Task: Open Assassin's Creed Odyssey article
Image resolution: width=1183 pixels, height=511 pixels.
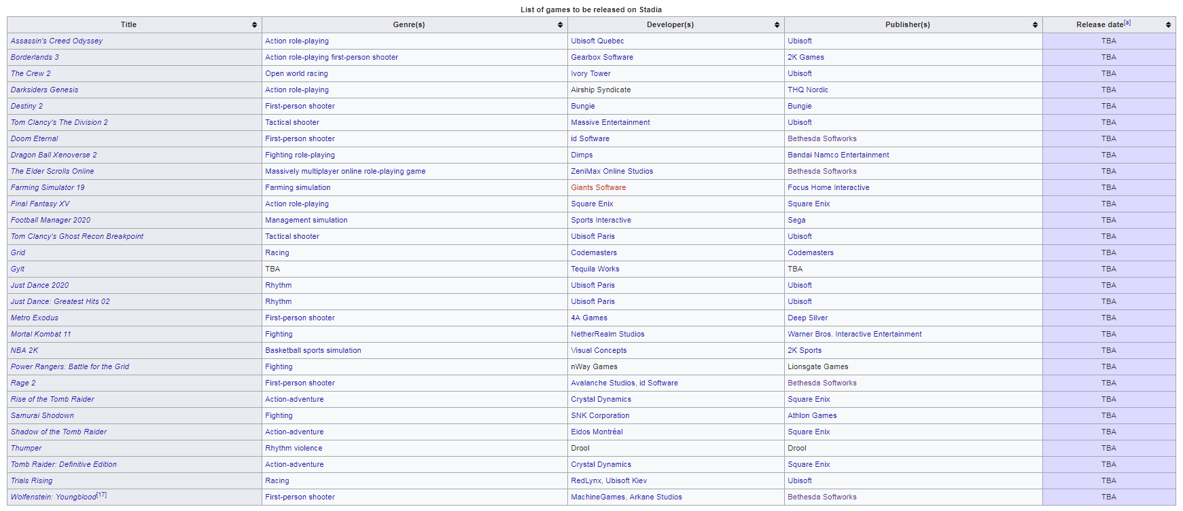Action: pyautogui.click(x=56, y=41)
